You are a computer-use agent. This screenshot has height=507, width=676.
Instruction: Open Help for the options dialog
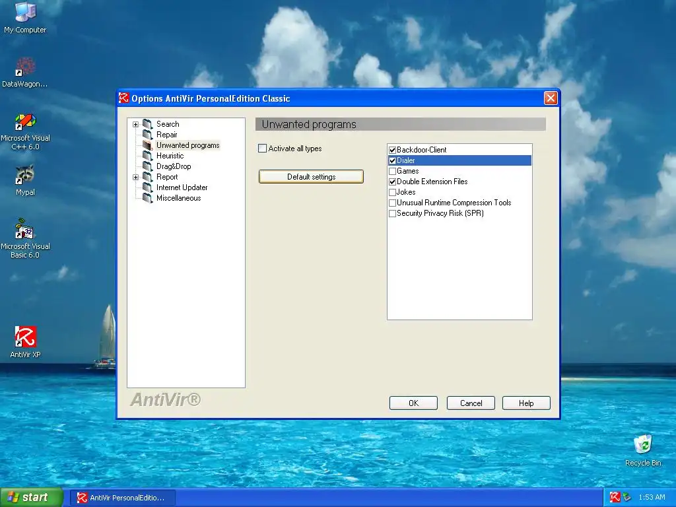(x=526, y=403)
